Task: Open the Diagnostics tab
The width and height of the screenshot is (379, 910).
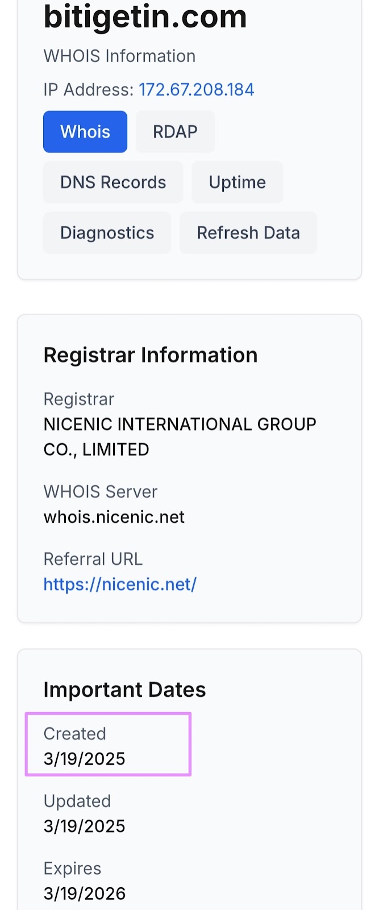Action: pos(107,233)
